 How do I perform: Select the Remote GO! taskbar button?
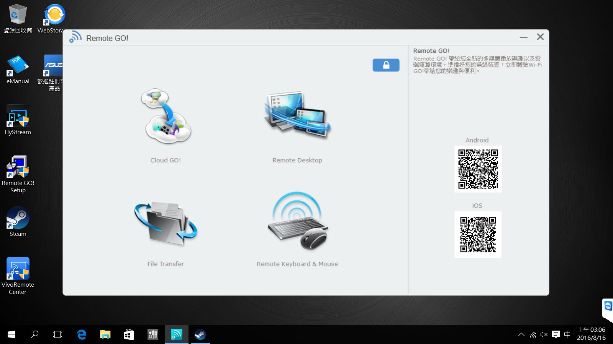(x=177, y=335)
